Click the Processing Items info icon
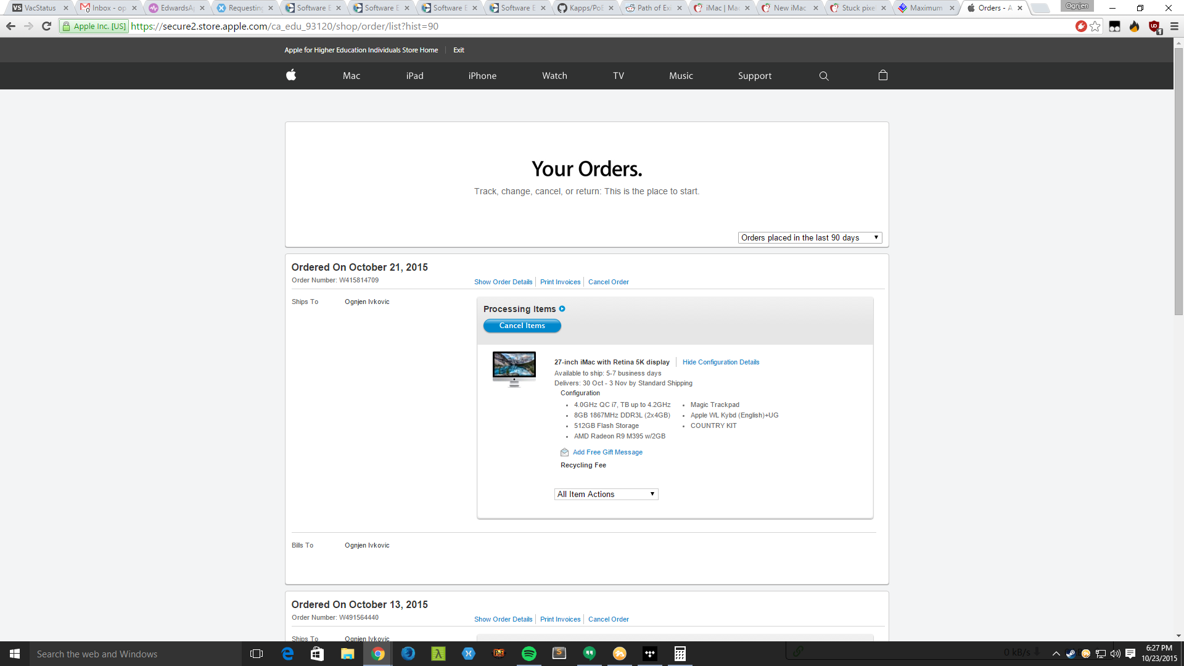Image resolution: width=1184 pixels, height=666 pixels. tap(562, 309)
